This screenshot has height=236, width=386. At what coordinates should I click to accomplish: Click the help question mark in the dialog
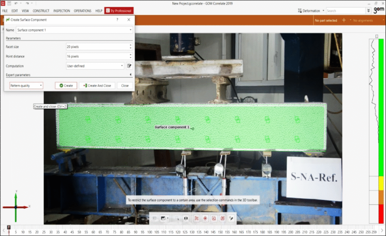tap(117, 20)
